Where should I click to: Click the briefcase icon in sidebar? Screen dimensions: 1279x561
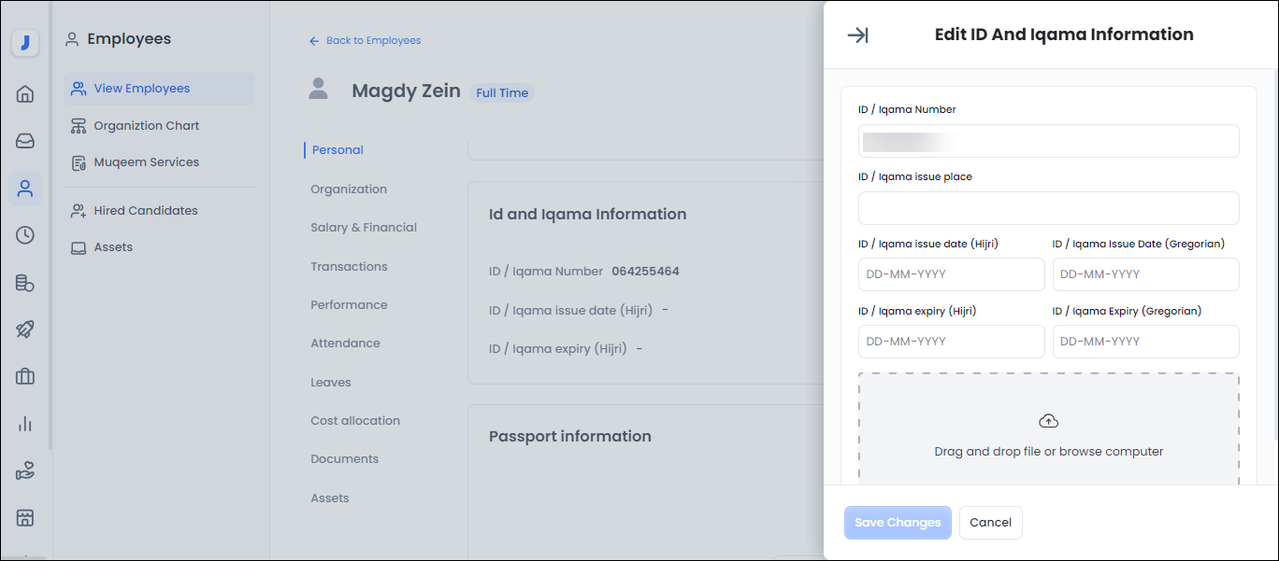click(x=25, y=376)
